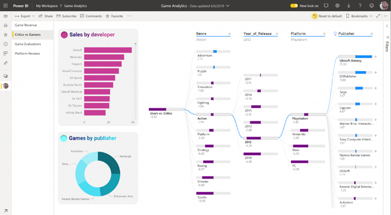Screen dimensions: 391x215
Task: Expand the Ubisoft Annecy node plus sign
Action: pyautogui.click(x=375, y=57)
